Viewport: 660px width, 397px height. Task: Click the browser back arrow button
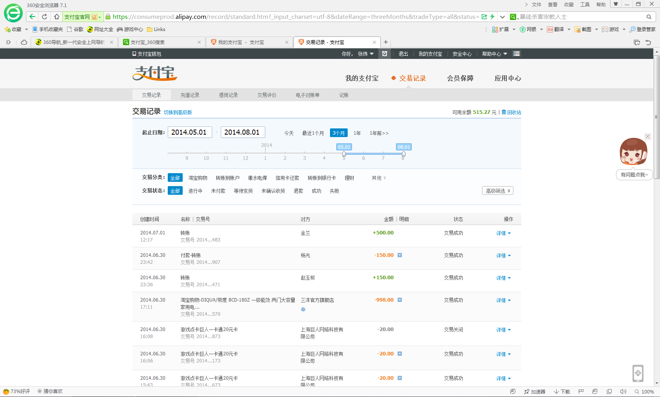point(33,16)
